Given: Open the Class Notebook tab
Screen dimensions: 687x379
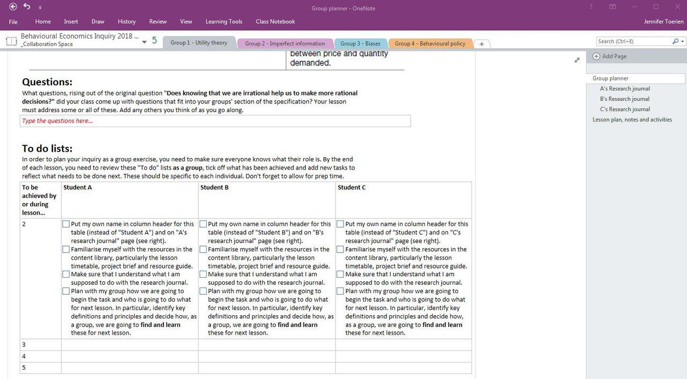Looking at the screenshot, I should click(275, 21).
